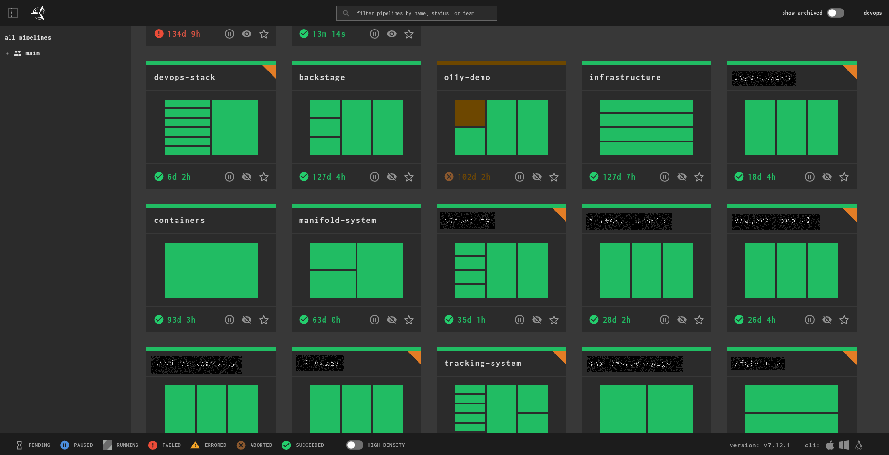Image resolution: width=889 pixels, height=455 pixels.
Task: Toggle visibility of backstage pipeline
Action: [x=392, y=177]
